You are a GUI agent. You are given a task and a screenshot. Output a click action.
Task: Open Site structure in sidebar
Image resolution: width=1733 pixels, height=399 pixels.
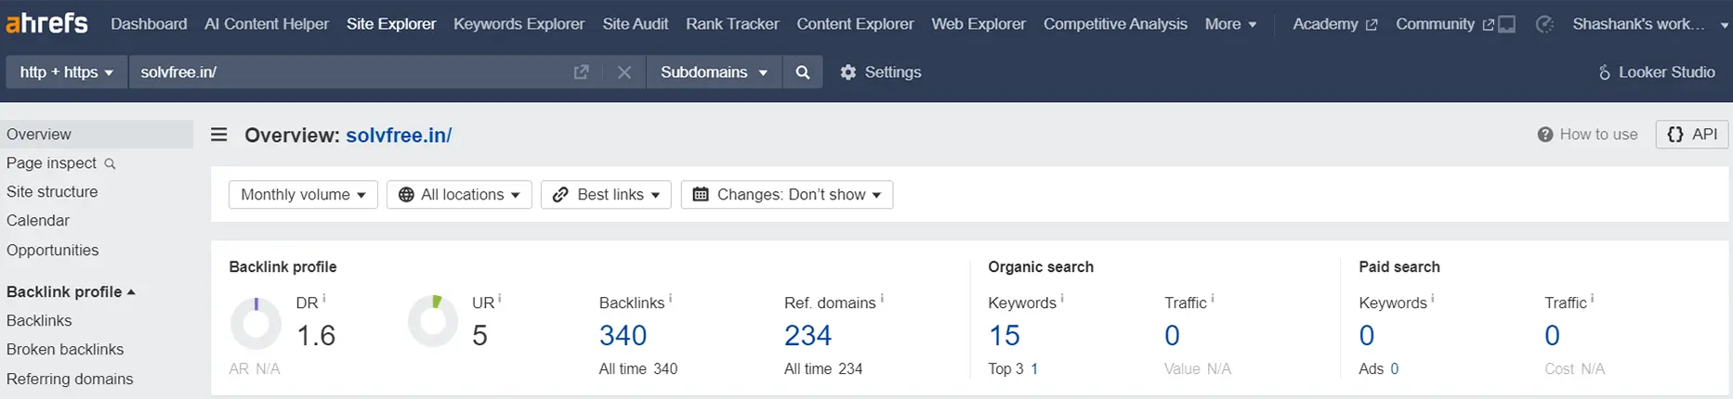tap(52, 192)
